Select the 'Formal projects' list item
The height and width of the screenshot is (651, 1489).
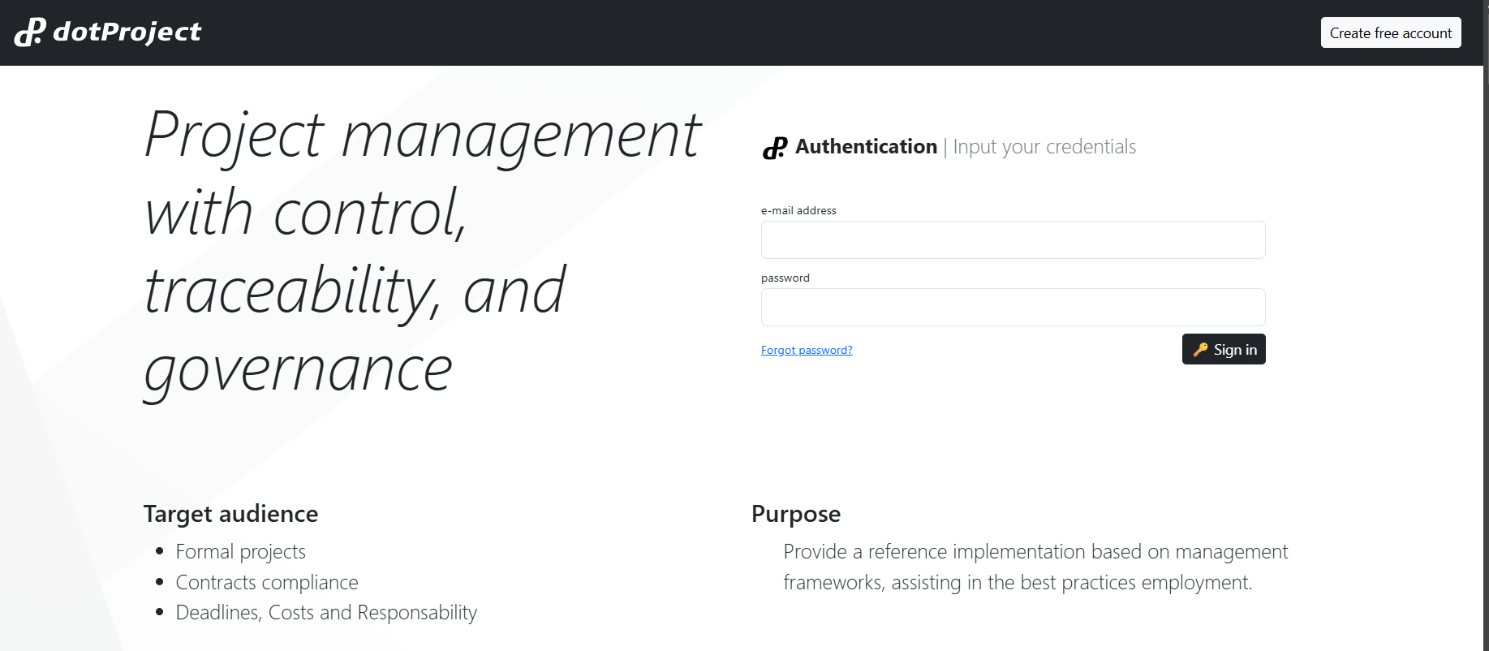coord(240,552)
